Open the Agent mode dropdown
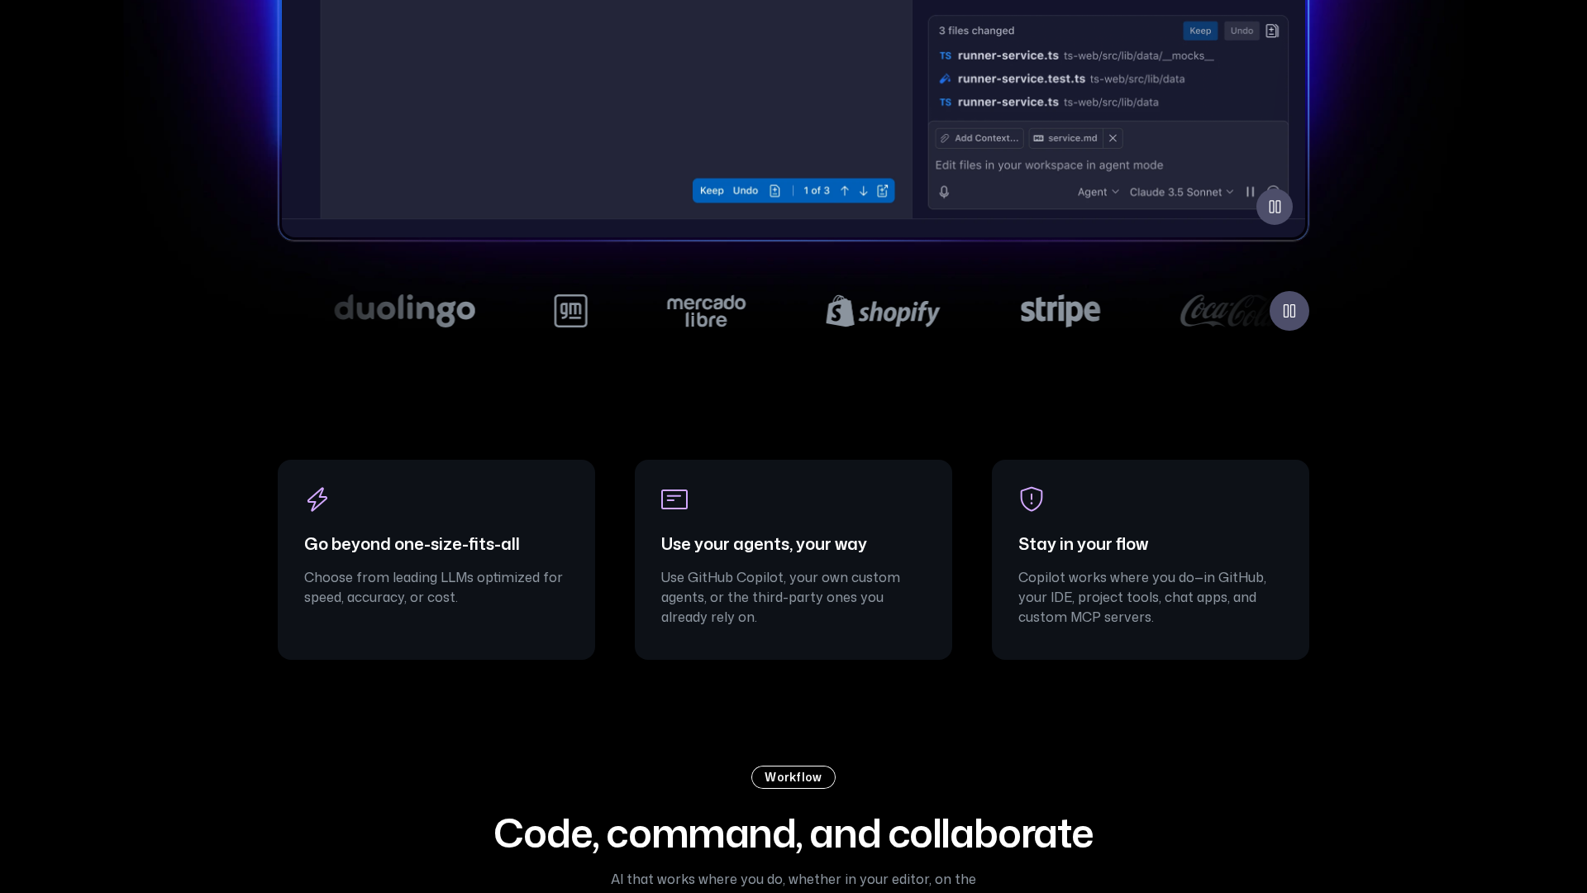Viewport: 1587px width, 893px height. pos(1098,192)
